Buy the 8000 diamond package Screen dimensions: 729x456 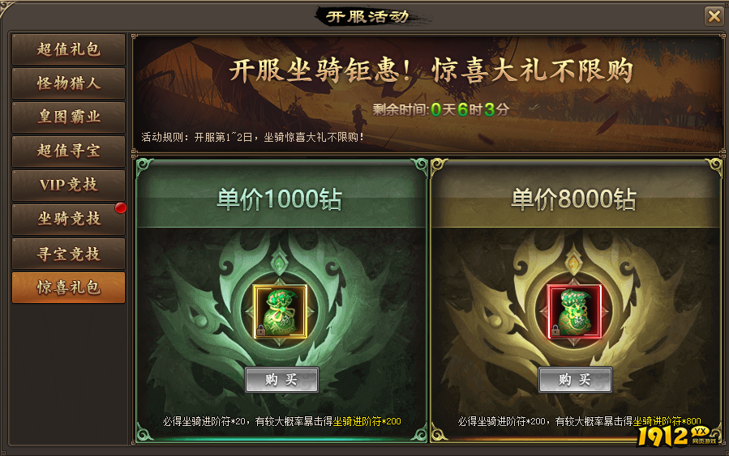pyautogui.click(x=575, y=379)
